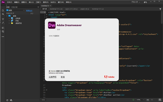Click the inspect/format source code icon

click(x=3, y=23)
